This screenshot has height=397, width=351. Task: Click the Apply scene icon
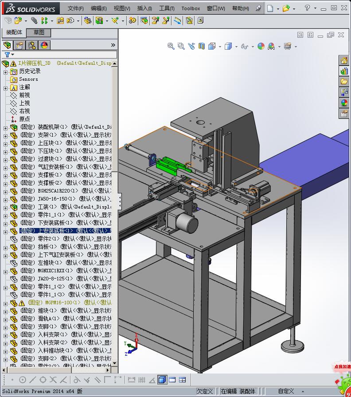pos(271,46)
